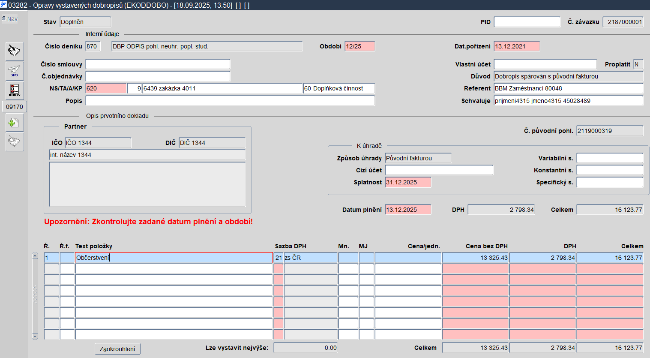
Task: Click the add document green plus icon
Action: point(14,123)
